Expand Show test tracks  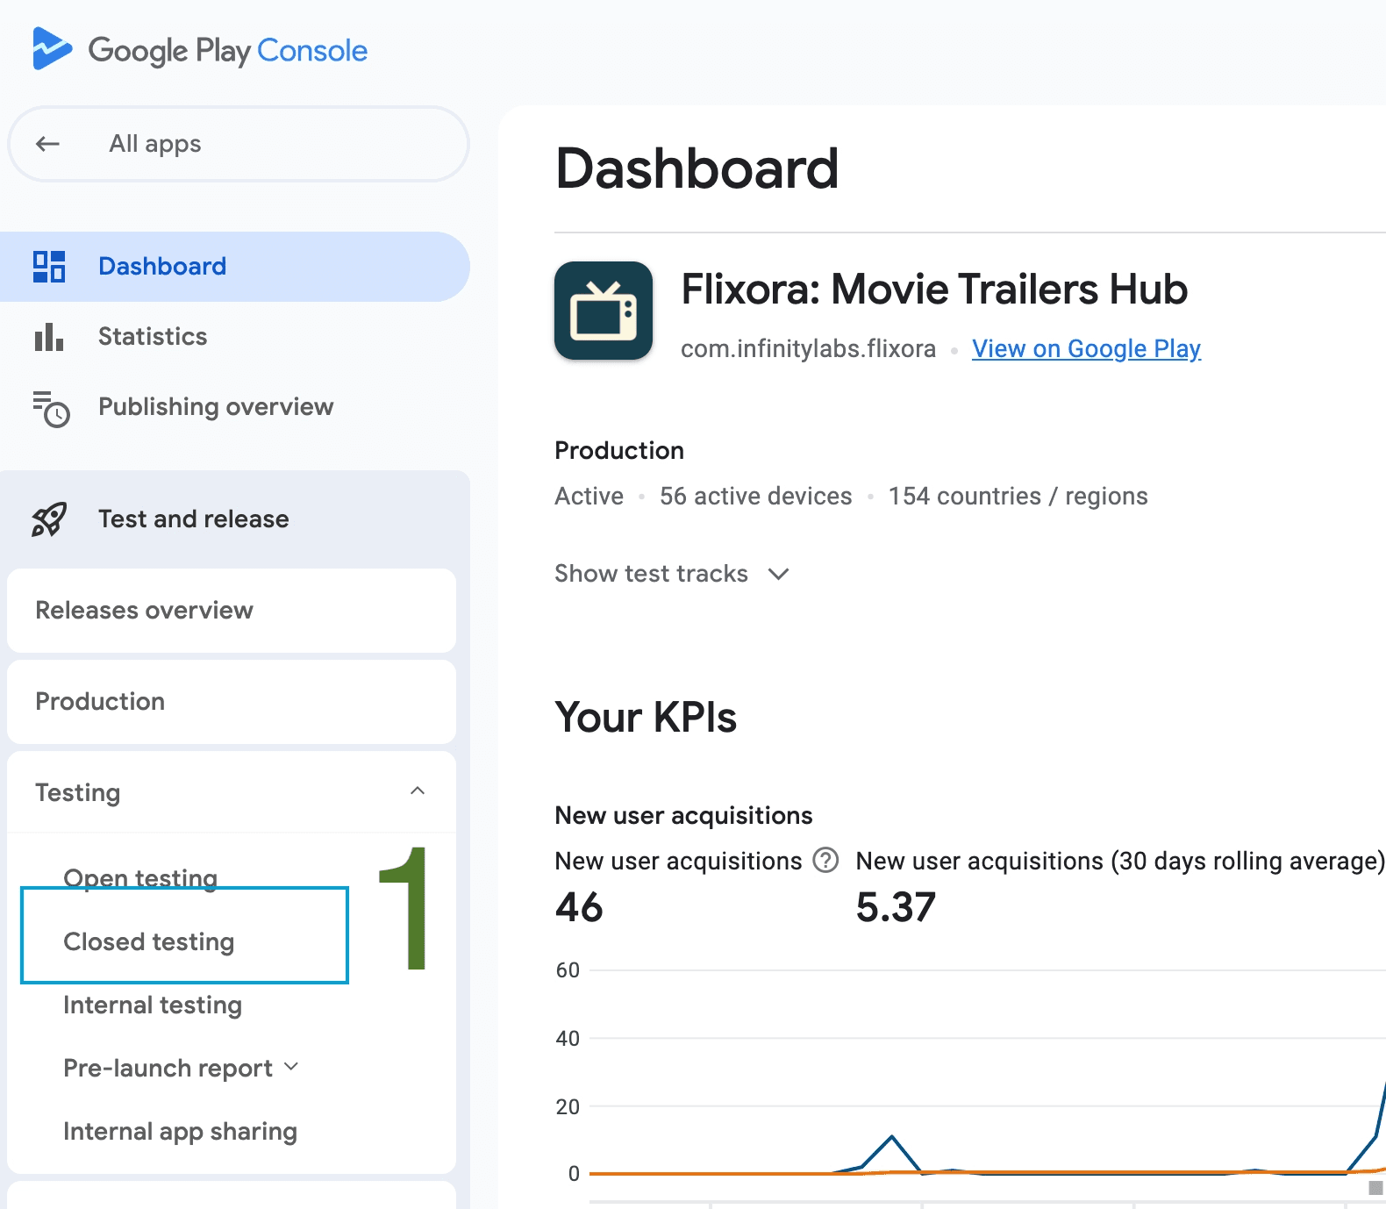(672, 574)
